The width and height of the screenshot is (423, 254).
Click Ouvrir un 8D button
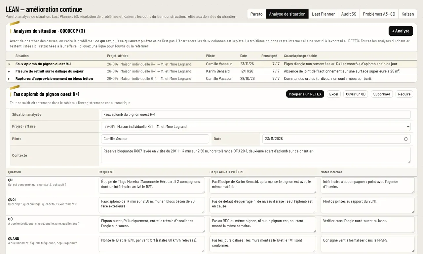point(356,94)
